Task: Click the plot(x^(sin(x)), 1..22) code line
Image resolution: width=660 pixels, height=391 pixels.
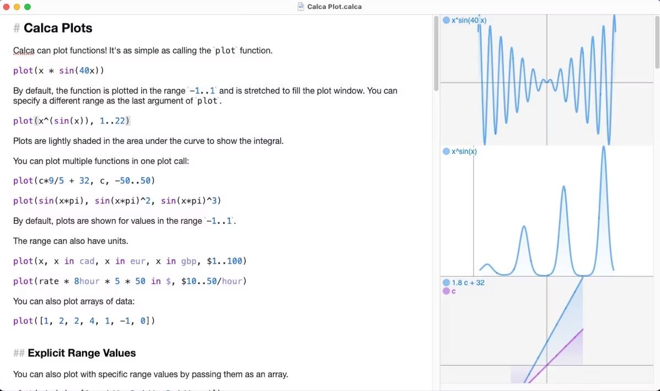Action: click(x=72, y=121)
